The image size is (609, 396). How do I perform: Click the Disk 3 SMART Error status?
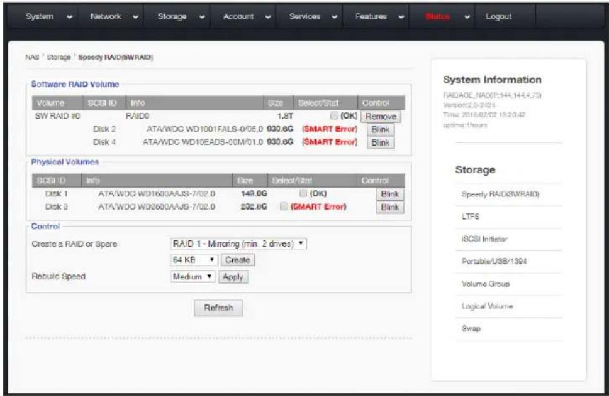(x=318, y=206)
